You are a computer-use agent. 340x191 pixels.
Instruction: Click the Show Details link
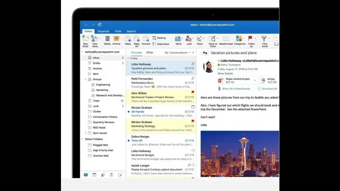click(225, 74)
